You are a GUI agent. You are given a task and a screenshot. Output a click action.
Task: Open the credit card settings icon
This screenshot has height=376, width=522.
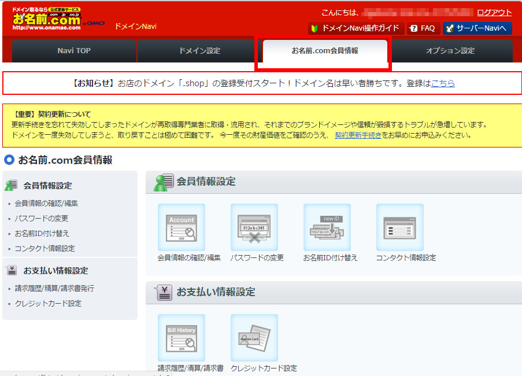click(254, 338)
